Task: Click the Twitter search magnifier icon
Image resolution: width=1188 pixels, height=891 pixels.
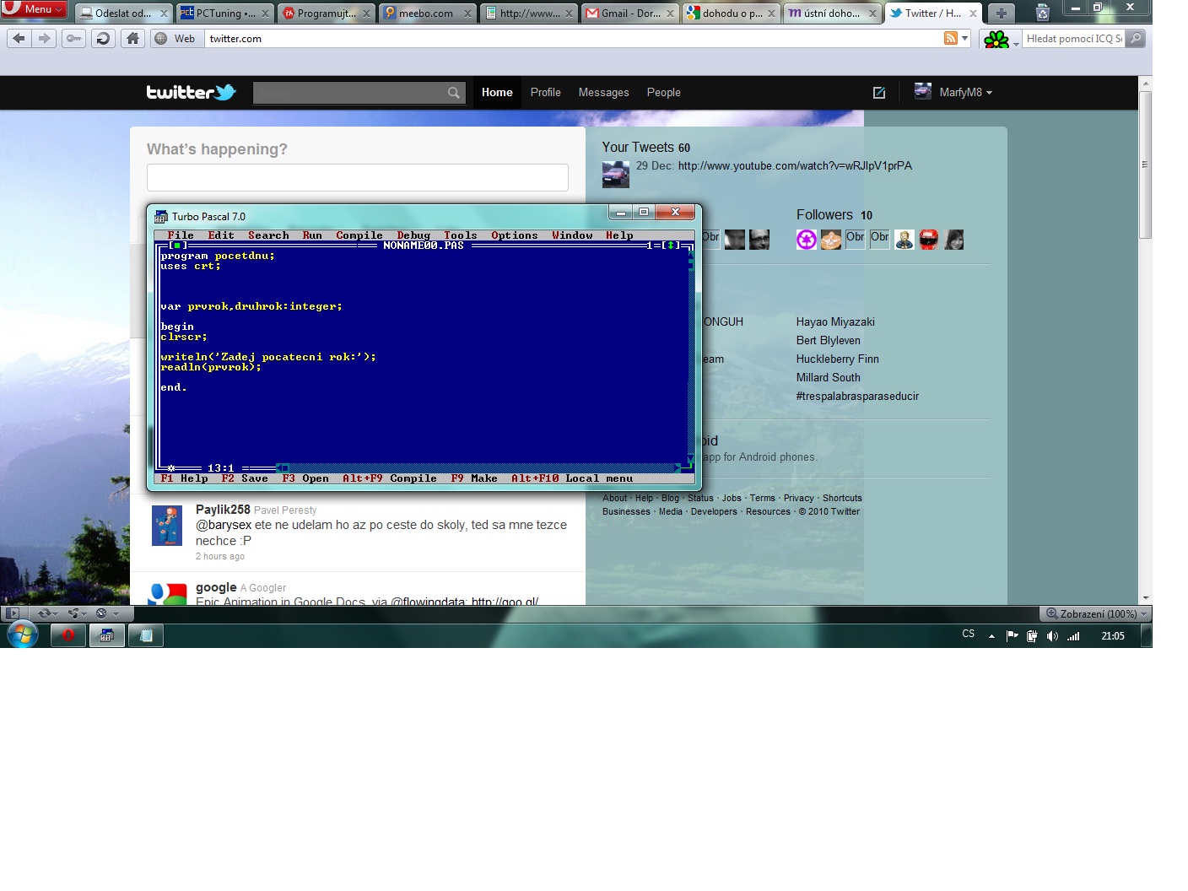Action: (x=454, y=93)
